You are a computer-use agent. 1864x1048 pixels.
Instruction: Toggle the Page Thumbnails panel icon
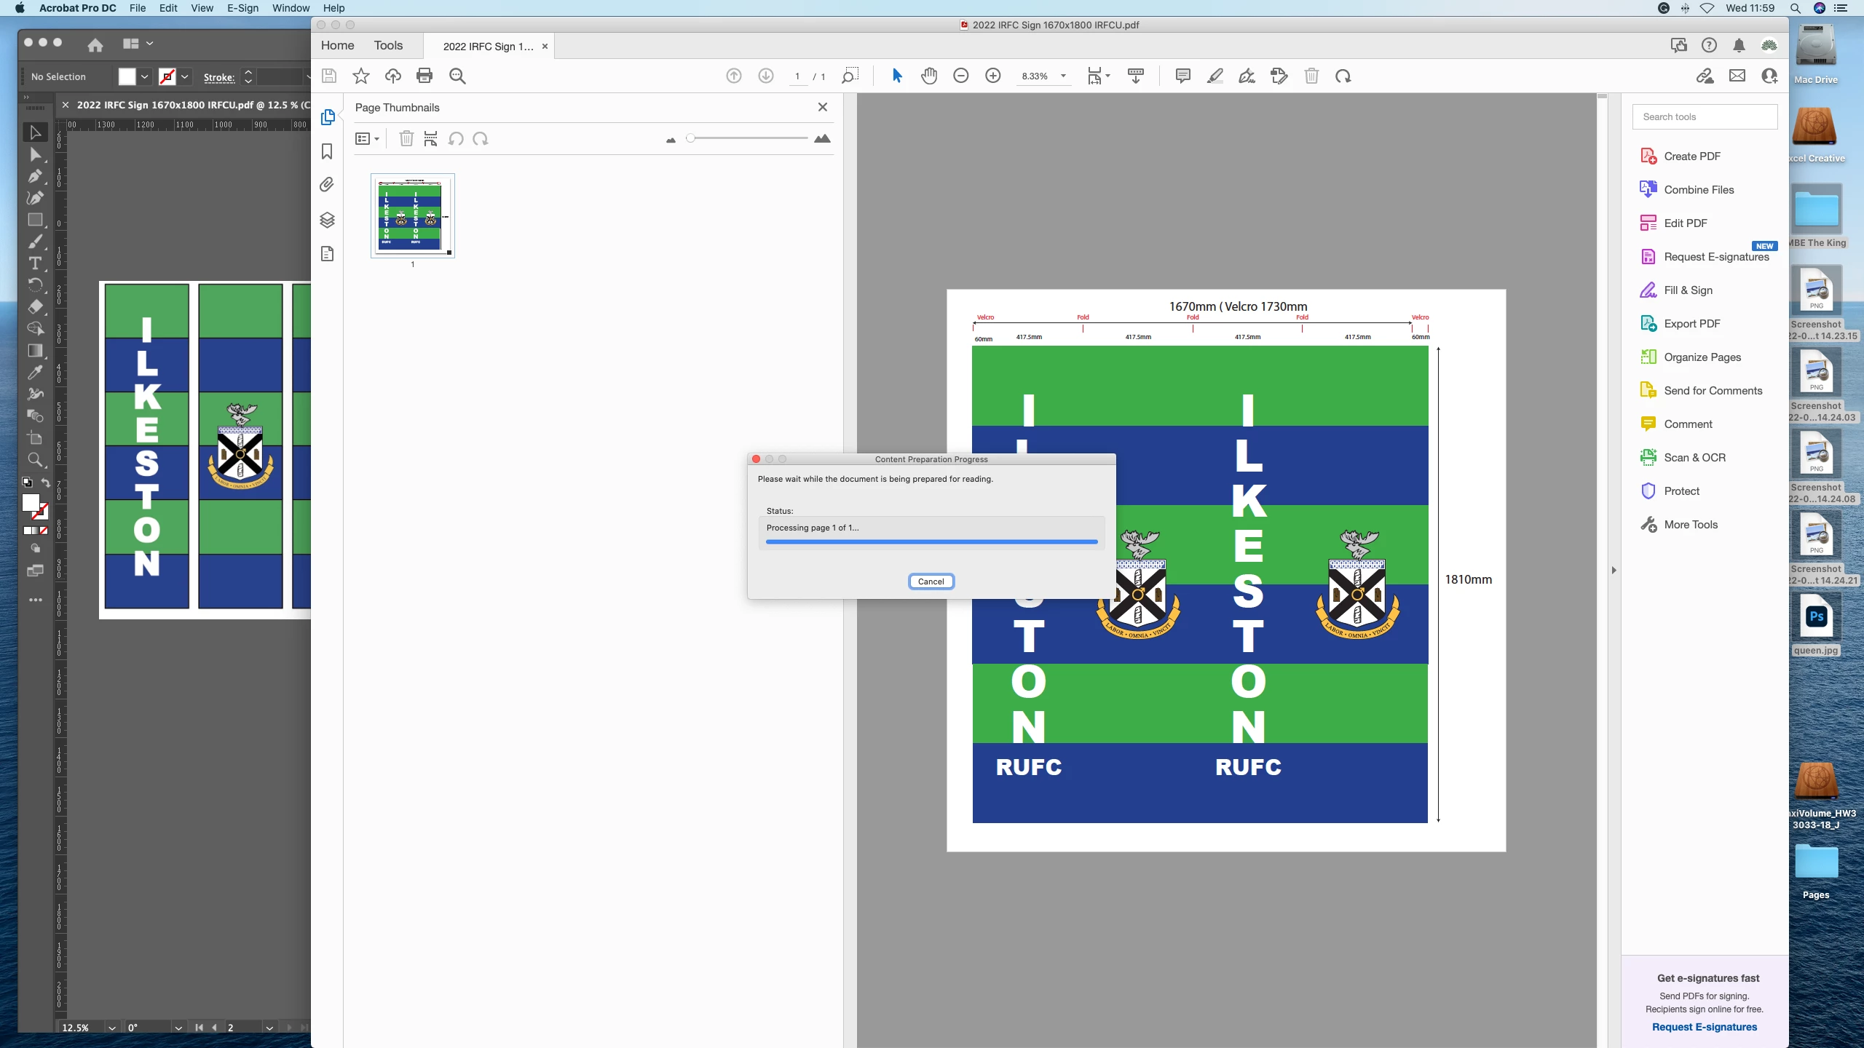(x=328, y=116)
